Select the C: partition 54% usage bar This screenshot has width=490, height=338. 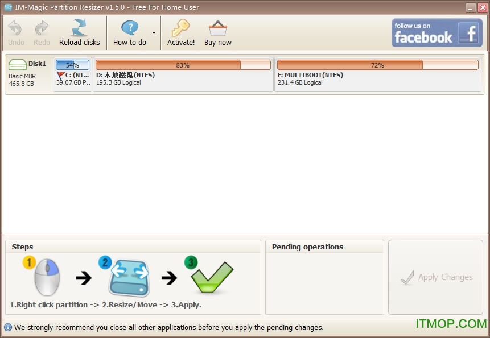tap(72, 65)
